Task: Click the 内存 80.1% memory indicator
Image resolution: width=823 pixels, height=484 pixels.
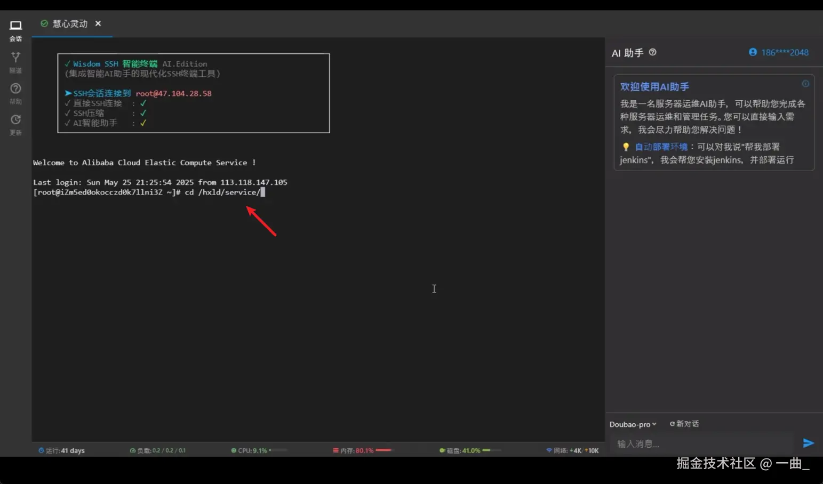Action: pyautogui.click(x=362, y=450)
